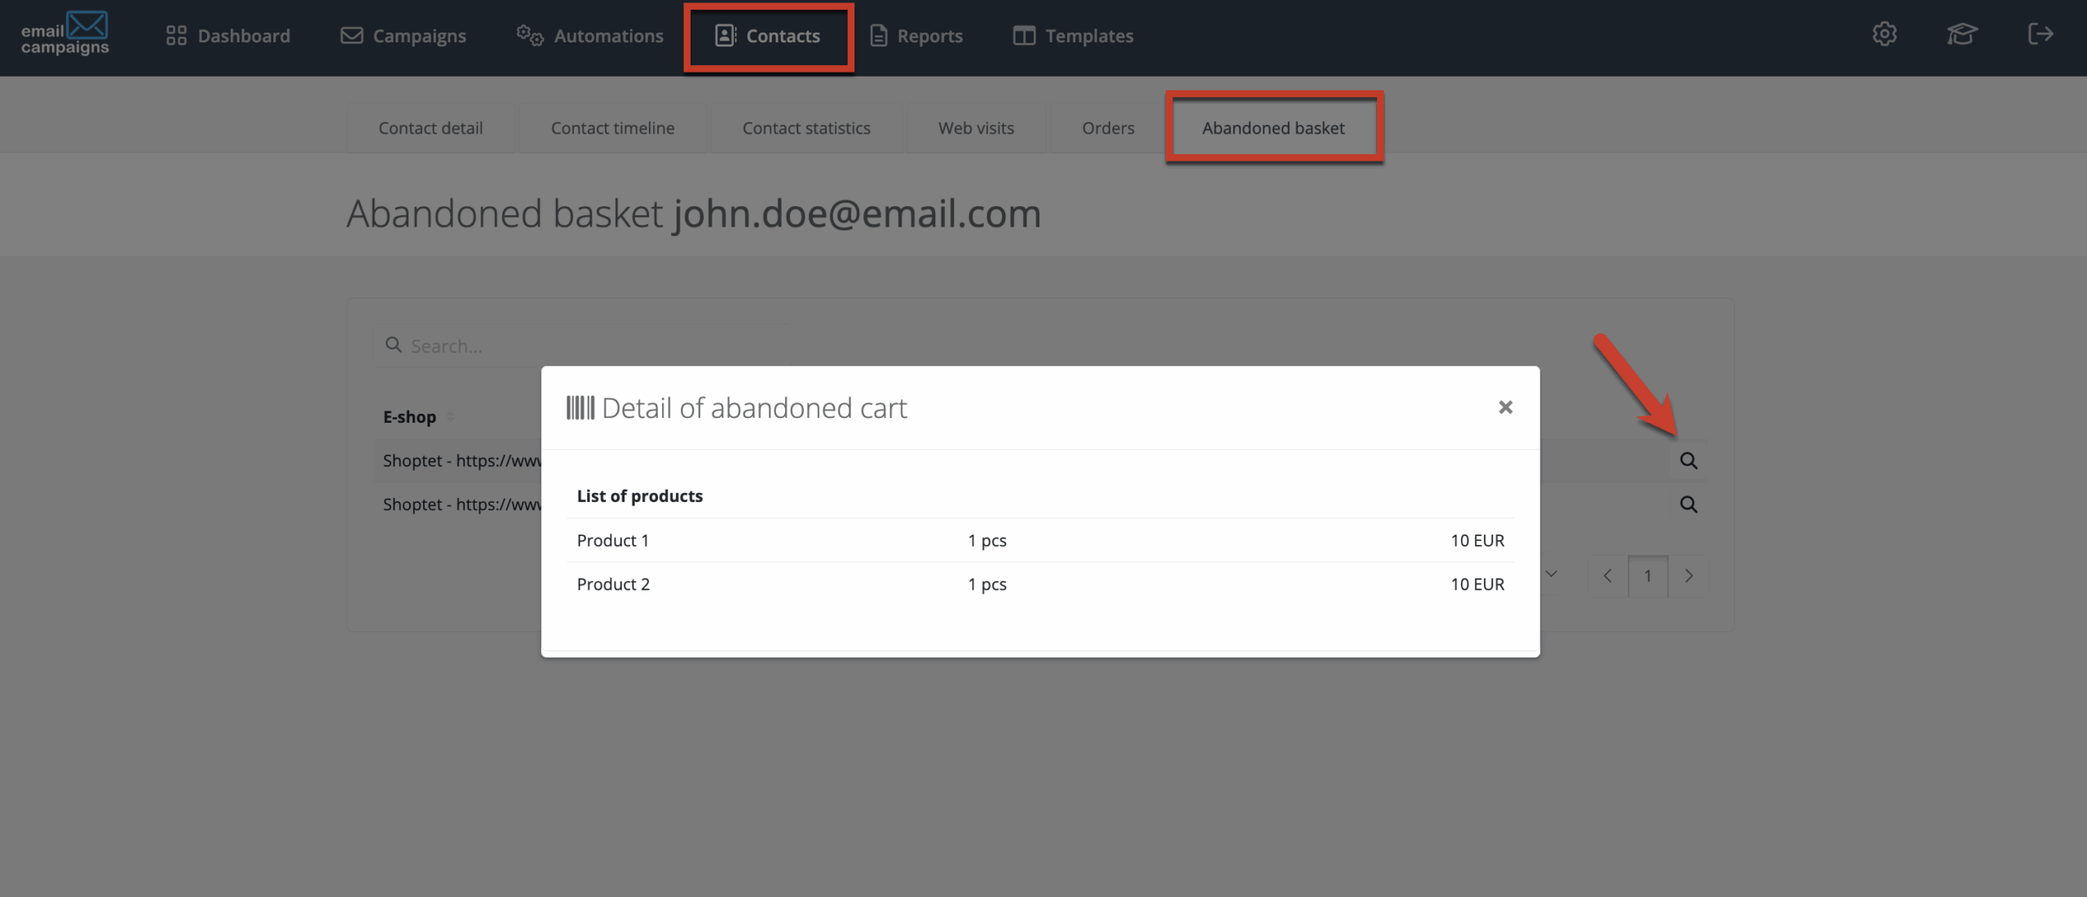This screenshot has height=897, width=2087.
Task: Click the logout arrow icon
Action: (2040, 34)
